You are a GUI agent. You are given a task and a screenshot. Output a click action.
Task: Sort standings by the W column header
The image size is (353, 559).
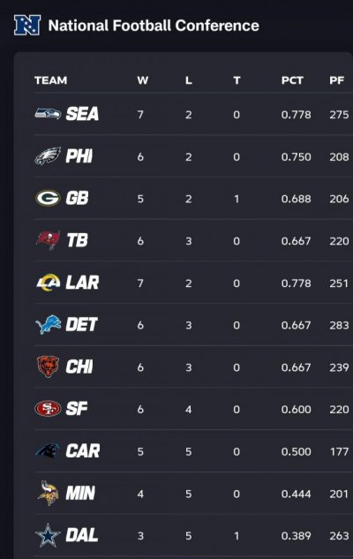pos(142,80)
